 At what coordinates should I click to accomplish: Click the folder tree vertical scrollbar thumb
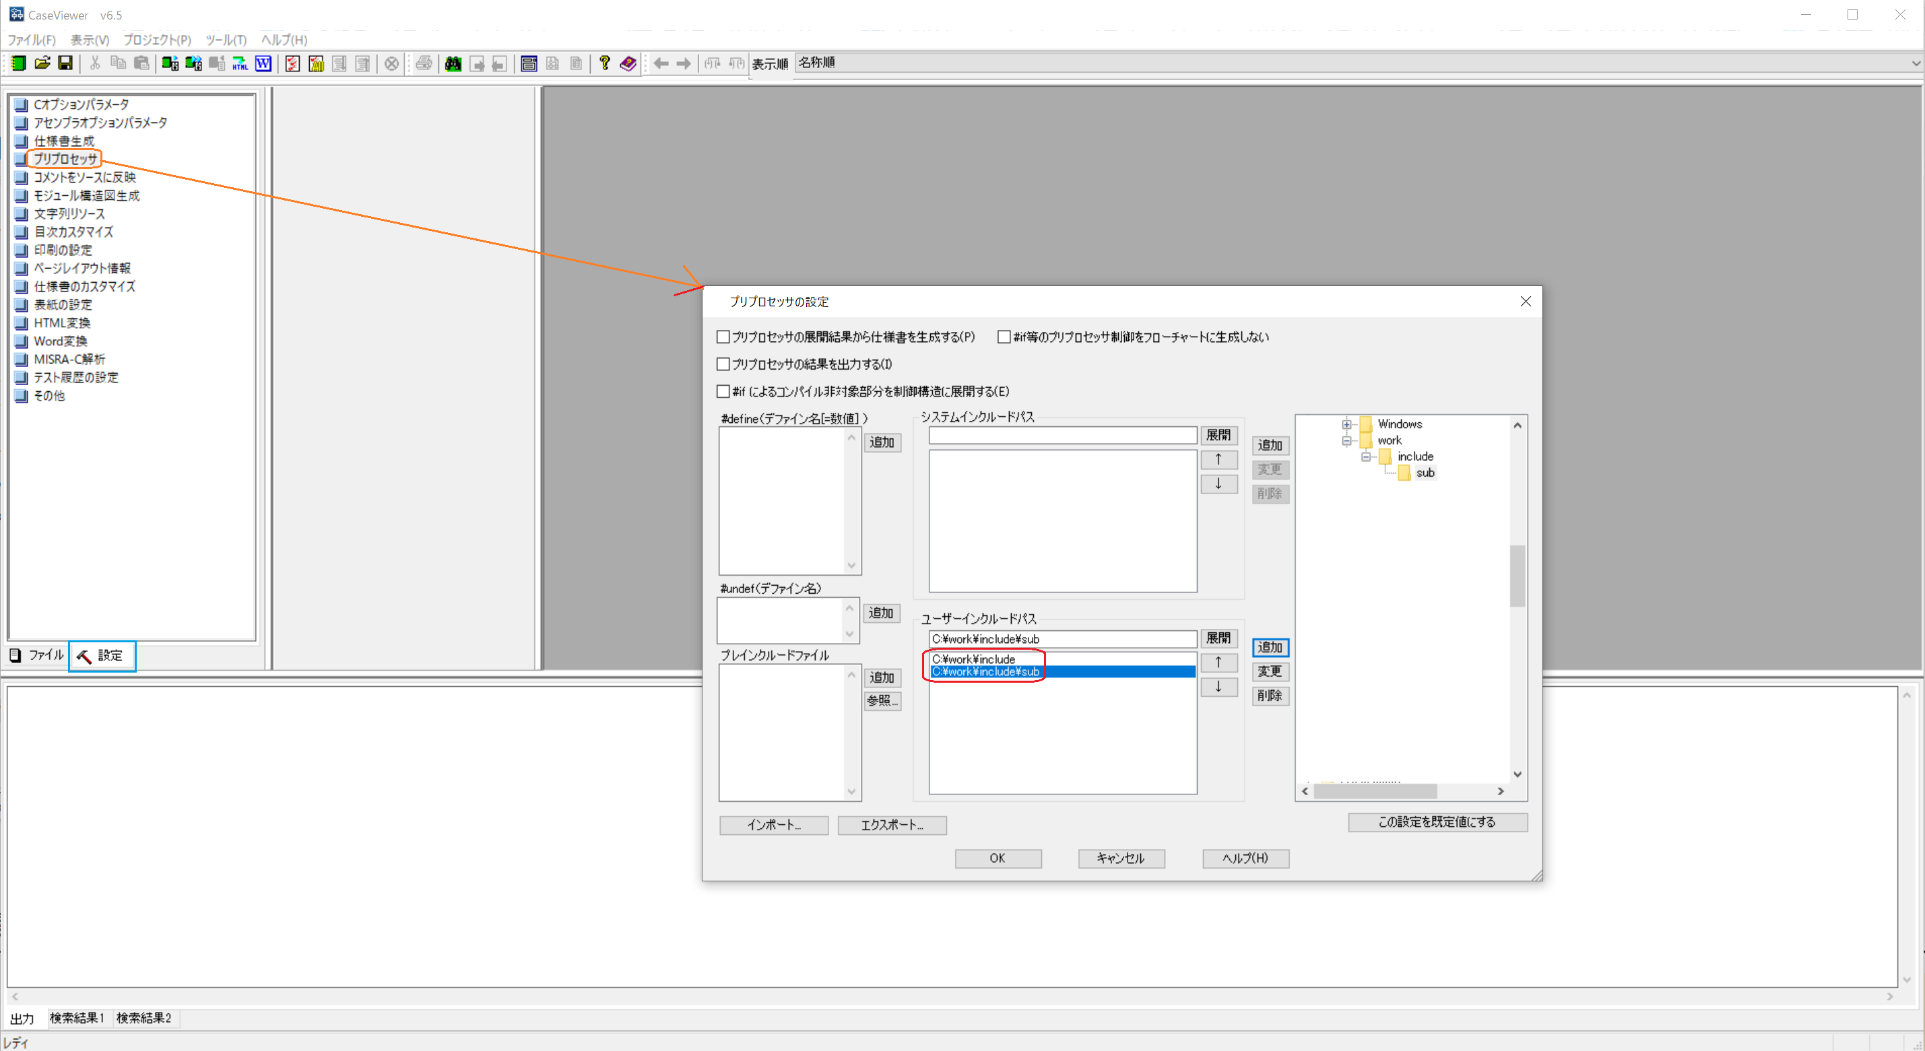(x=1517, y=576)
